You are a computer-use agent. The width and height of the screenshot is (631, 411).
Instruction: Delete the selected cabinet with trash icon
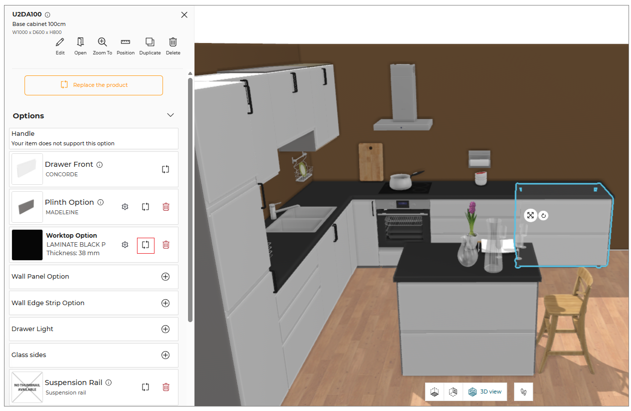coord(173,42)
